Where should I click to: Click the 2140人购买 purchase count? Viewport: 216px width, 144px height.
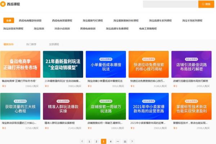click(75, 128)
